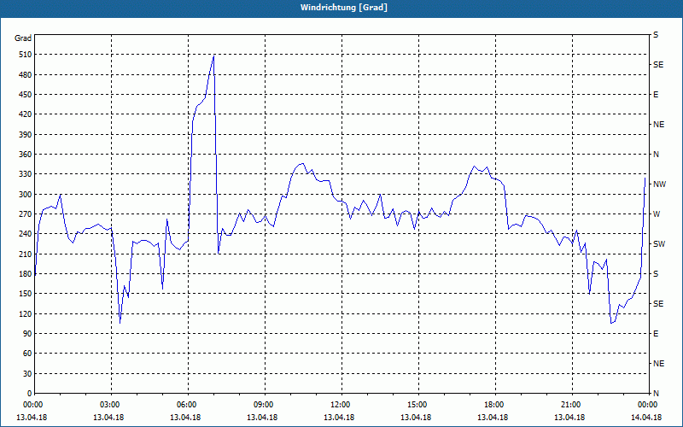Click the SW compass label

click(659, 244)
